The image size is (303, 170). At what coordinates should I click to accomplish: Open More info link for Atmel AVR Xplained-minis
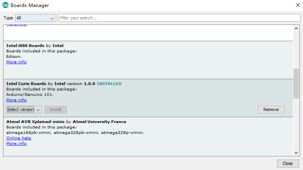pos(16,144)
